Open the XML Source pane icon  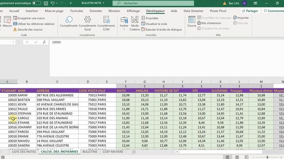click(192, 22)
